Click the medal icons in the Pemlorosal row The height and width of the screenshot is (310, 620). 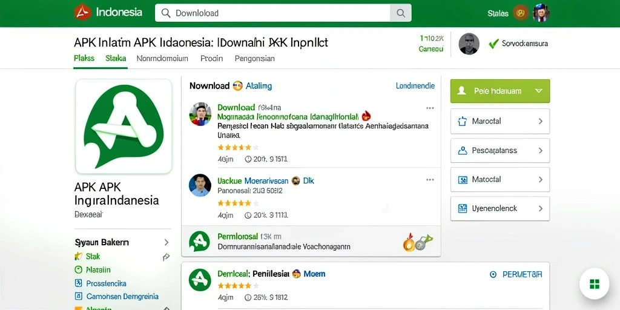tap(418, 242)
